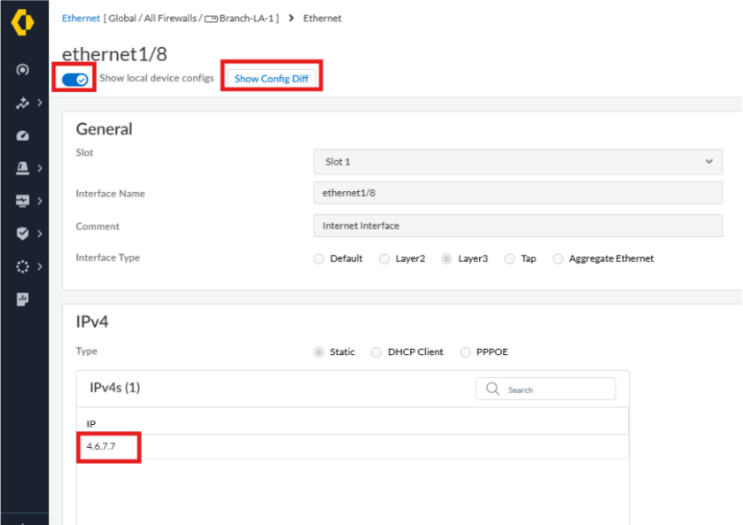Select PPPOE IPv4 type radio

(x=465, y=352)
